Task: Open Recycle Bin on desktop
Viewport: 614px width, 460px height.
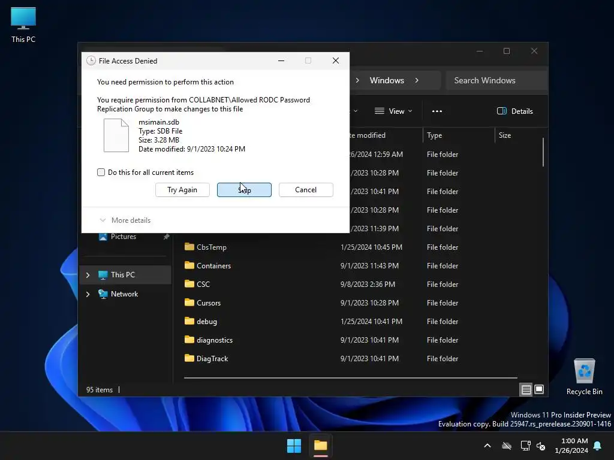Action: coord(584,377)
